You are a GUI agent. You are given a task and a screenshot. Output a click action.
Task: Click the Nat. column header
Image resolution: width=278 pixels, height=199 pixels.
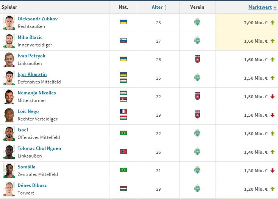click(x=123, y=7)
